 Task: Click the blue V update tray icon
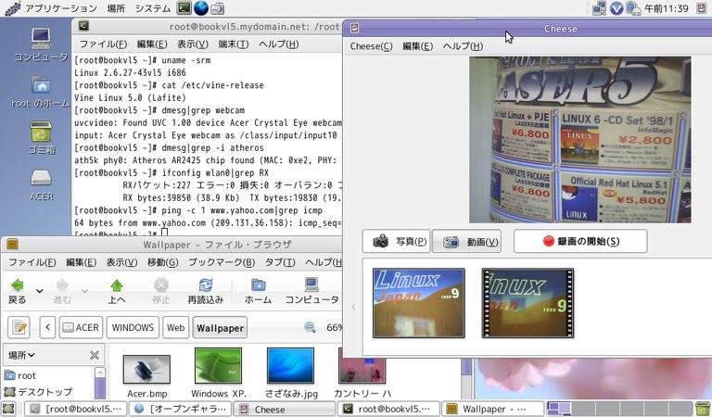[x=617, y=8]
